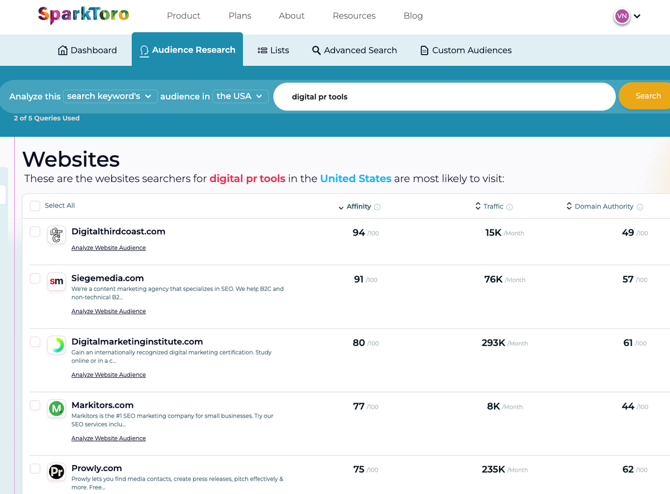
Task: Click Prowly.com's domain authority 62
Action: pos(628,469)
